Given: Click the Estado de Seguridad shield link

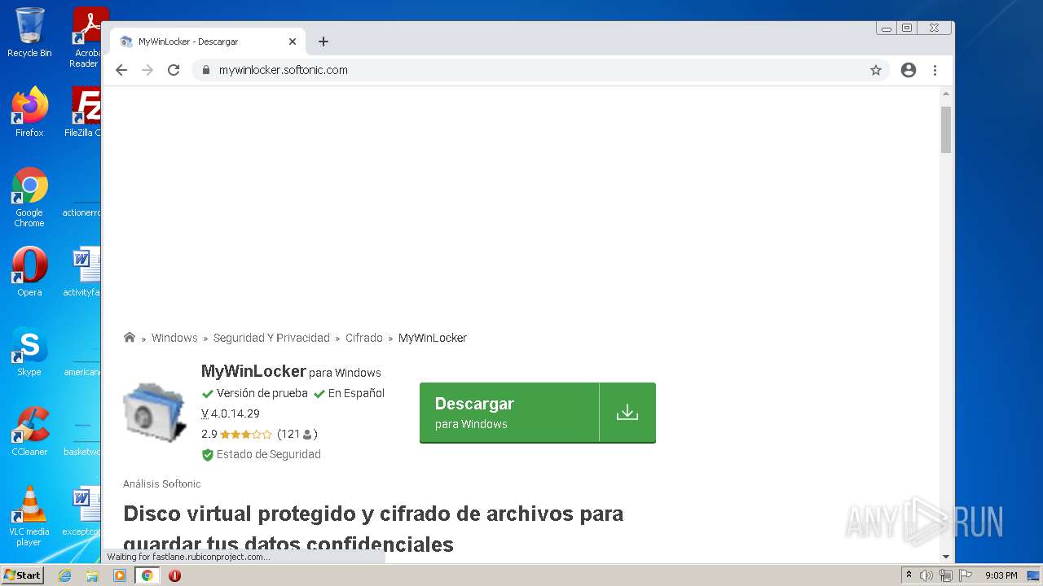Looking at the screenshot, I should [261, 454].
